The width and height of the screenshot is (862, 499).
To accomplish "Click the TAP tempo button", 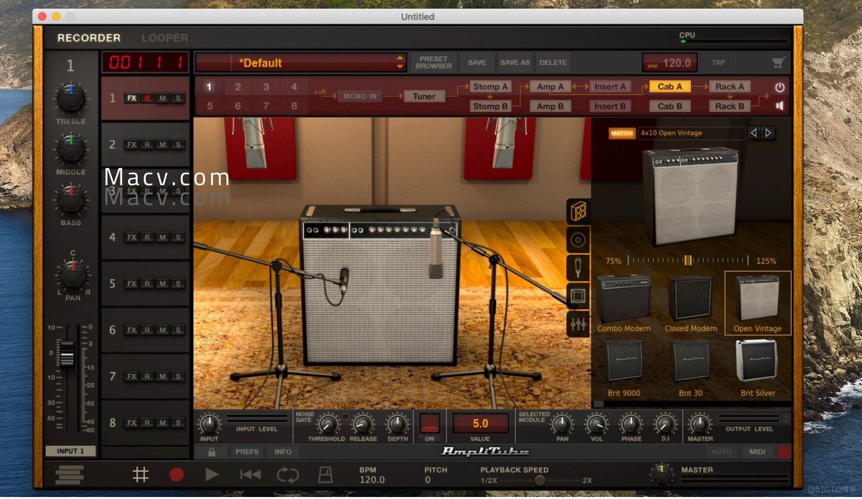I will (718, 62).
